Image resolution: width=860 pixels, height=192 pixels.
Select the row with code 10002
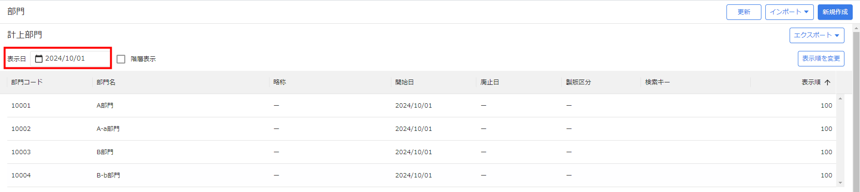pos(422,129)
